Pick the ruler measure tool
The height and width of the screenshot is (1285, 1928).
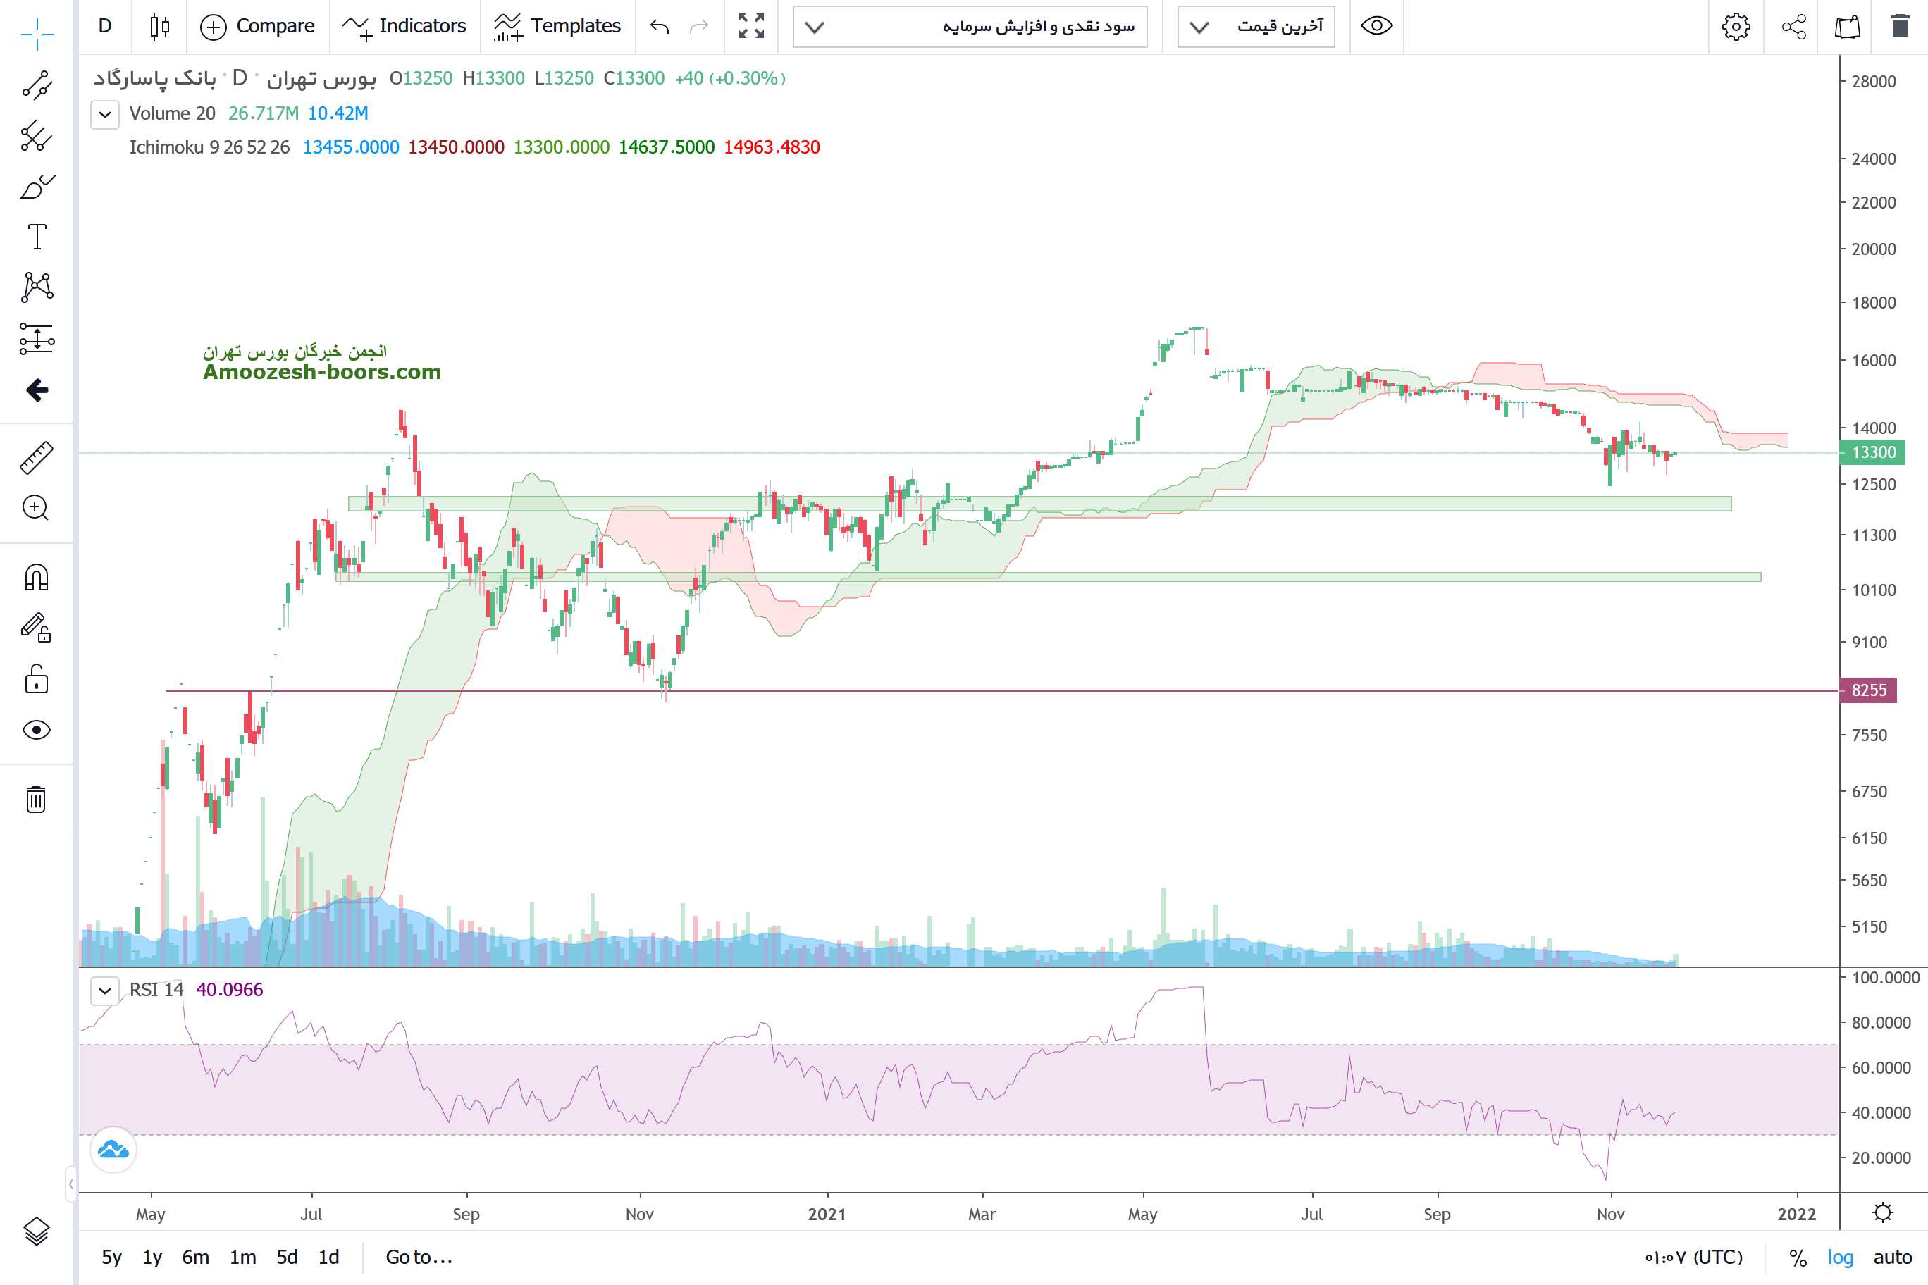tap(37, 457)
